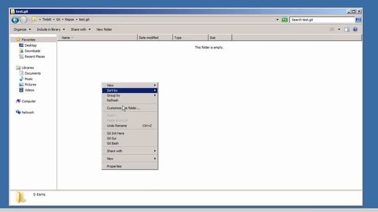378x212 pixels.
Task: Select Recent Places label in sidebar
Action: pos(35,57)
